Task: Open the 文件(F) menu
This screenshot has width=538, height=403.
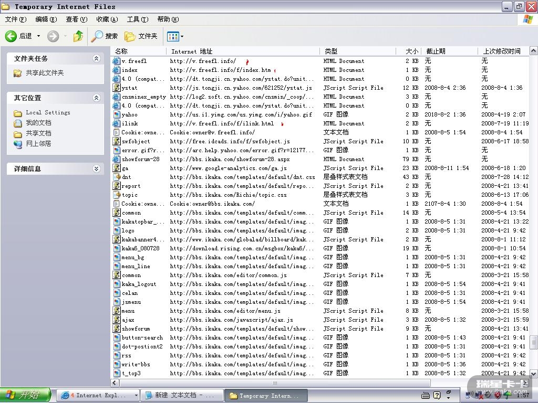Action: (15, 19)
